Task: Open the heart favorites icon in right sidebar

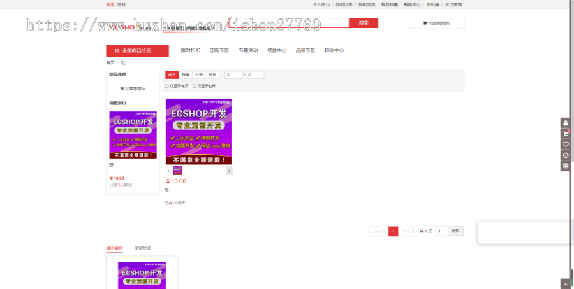Action: pos(566,144)
